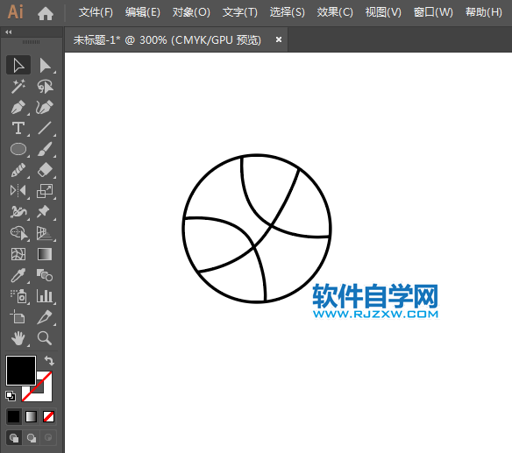Pick the Eyedropper tool
The width and height of the screenshot is (512, 453).
[18, 275]
